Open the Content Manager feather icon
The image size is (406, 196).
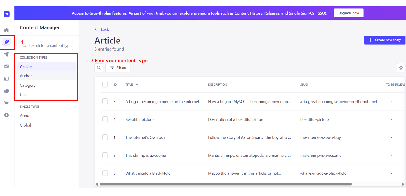(x=6, y=42)
